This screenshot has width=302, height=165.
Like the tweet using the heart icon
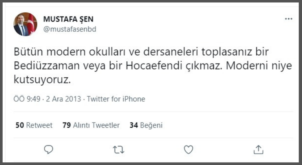click(188, 149)
